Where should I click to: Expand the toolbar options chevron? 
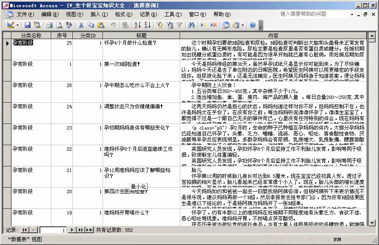pyautogui.click(x=261, y=25)
